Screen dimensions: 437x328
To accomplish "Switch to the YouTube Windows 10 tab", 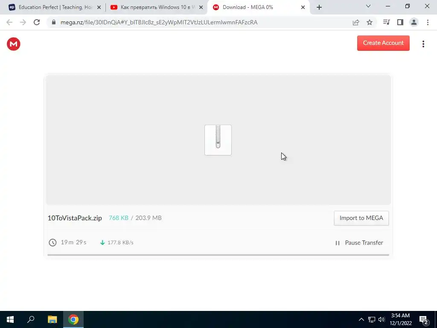I will click(x=157, y=7).
